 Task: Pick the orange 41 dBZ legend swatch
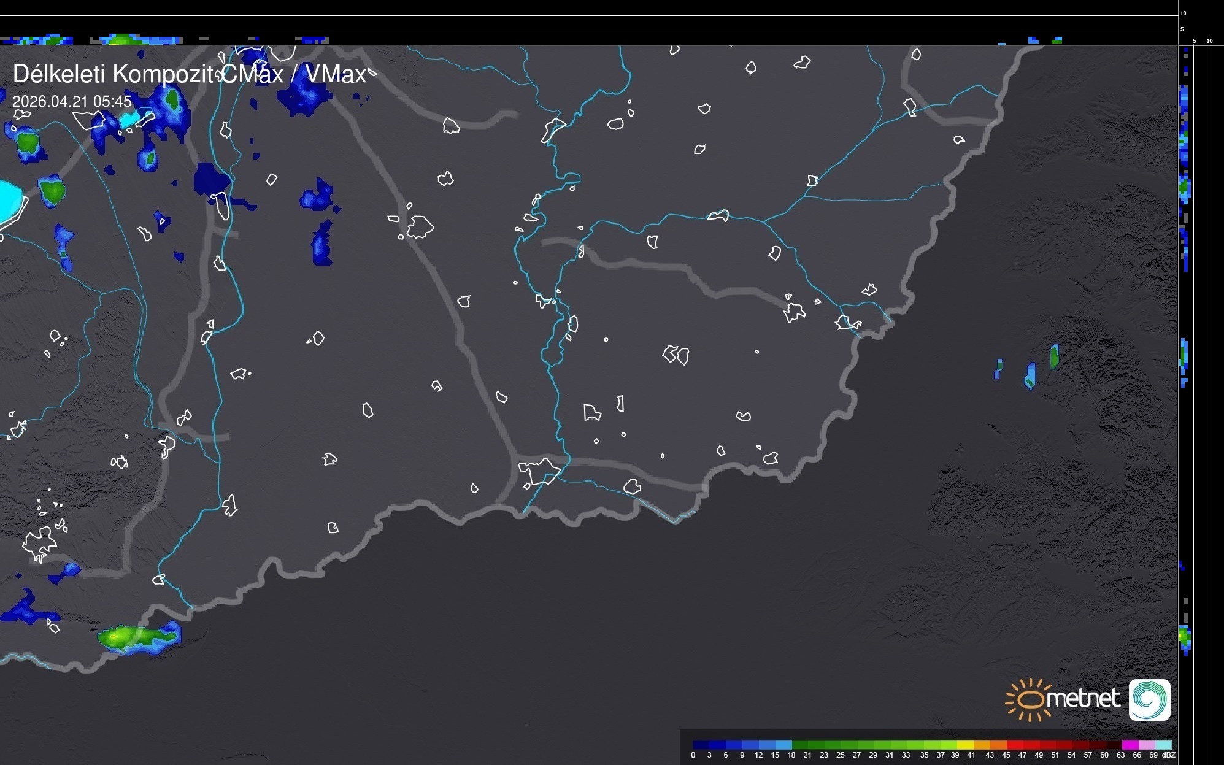click(x=982, y=745)
